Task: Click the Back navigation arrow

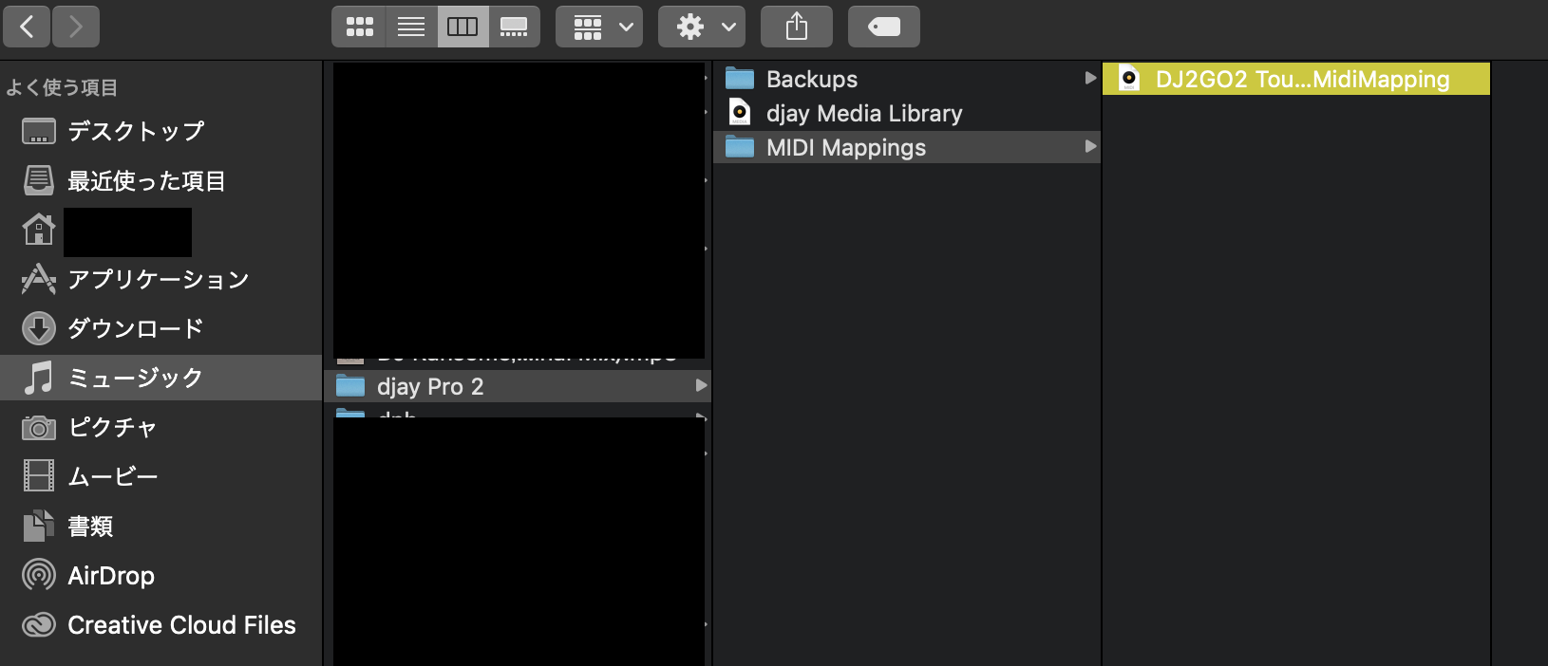Action: click(27, 27)
